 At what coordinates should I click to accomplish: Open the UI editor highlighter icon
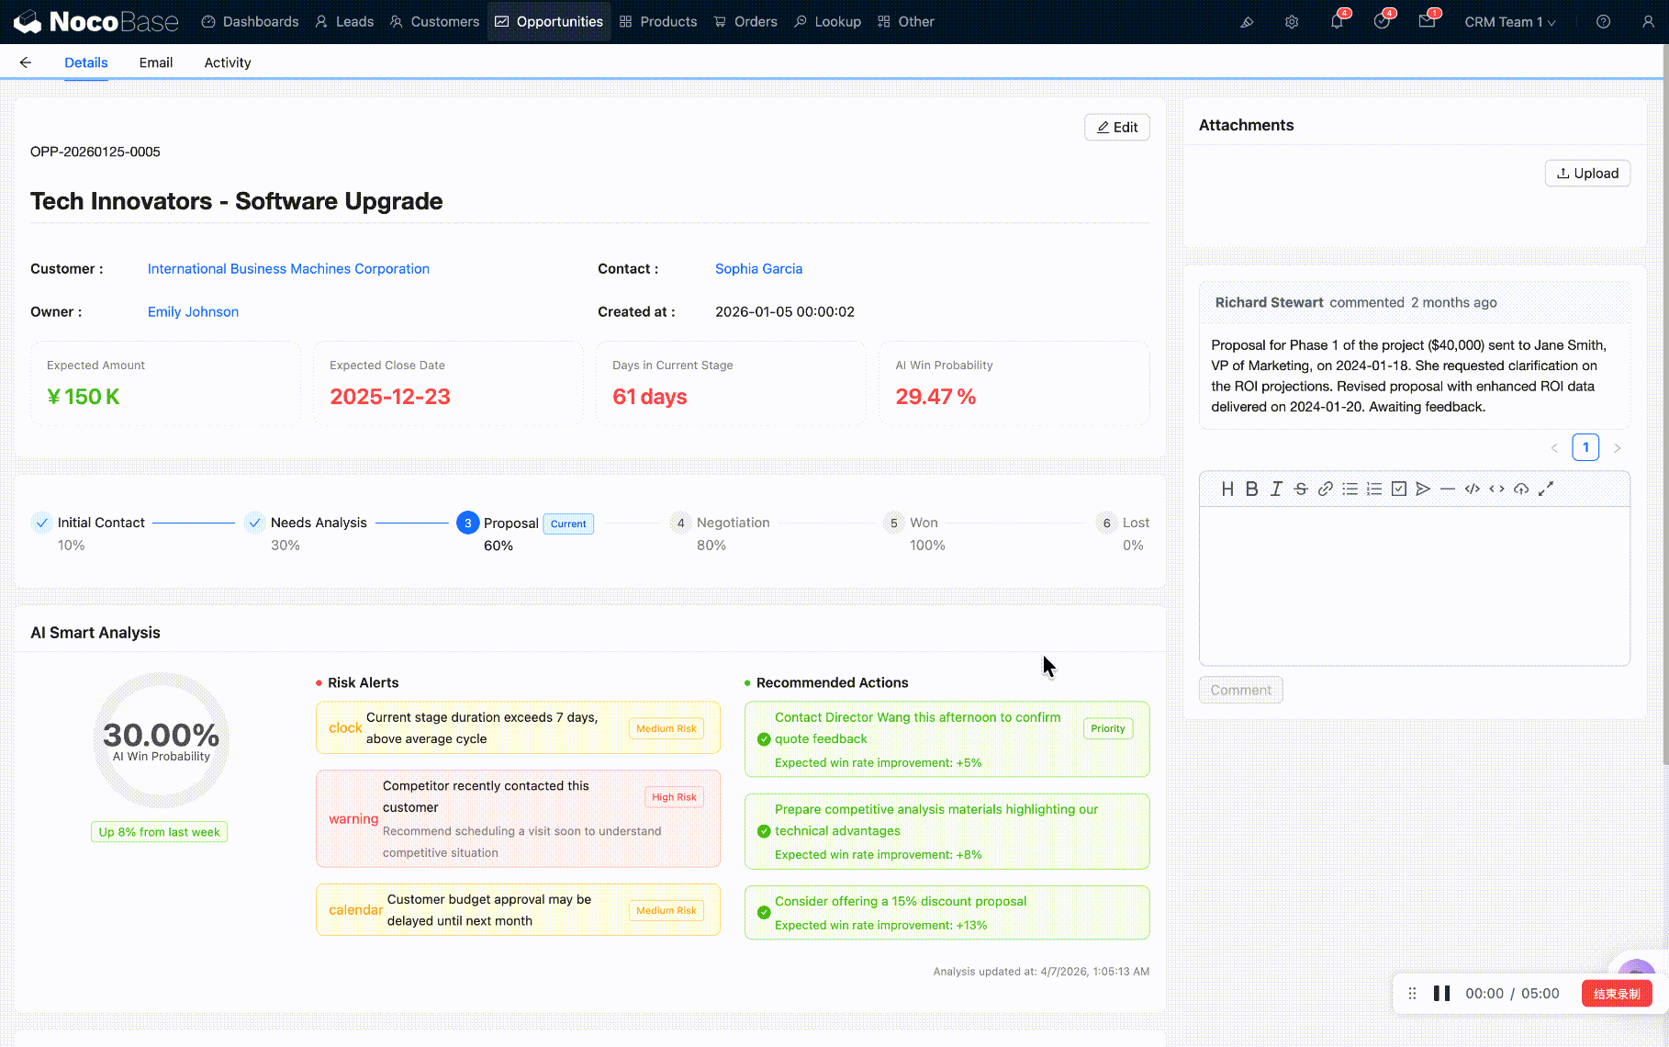pos(1247,22)
